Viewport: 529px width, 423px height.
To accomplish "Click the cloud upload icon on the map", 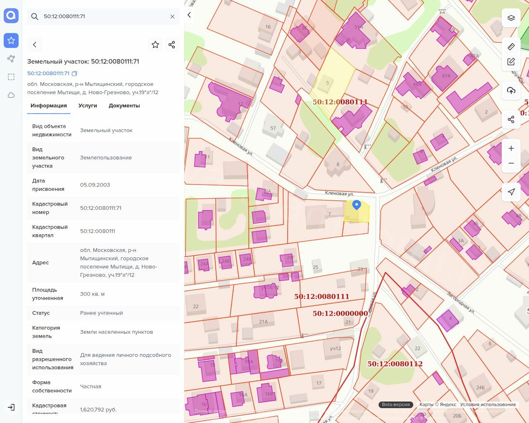I will (511, 90).
